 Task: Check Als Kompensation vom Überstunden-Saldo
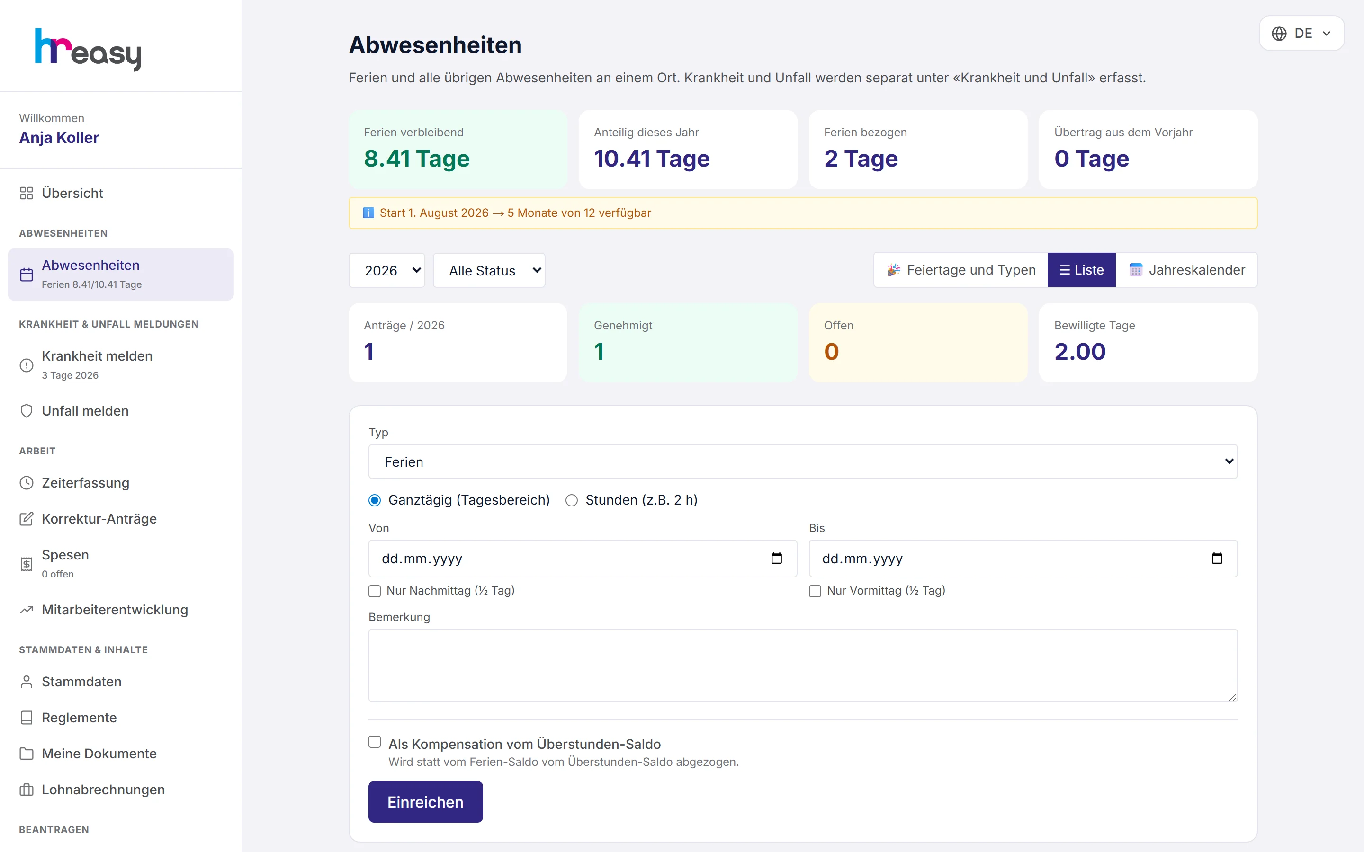[x=375, y=742]
